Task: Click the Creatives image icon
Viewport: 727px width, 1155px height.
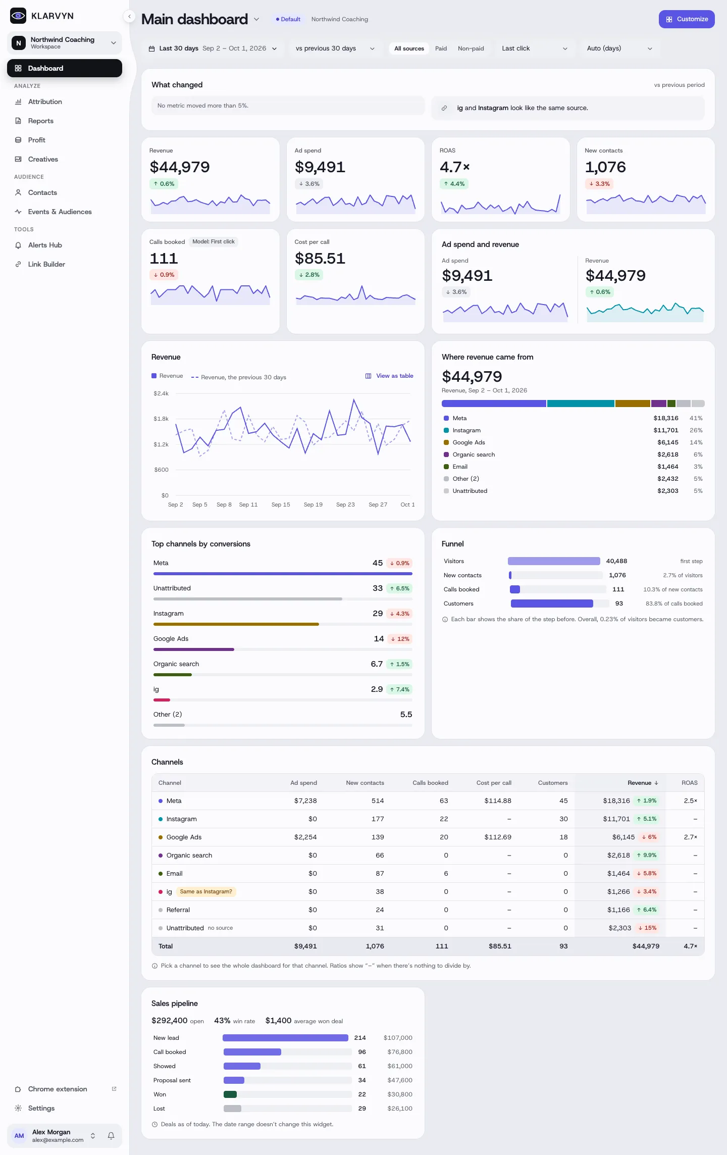Action: [18, 159]
